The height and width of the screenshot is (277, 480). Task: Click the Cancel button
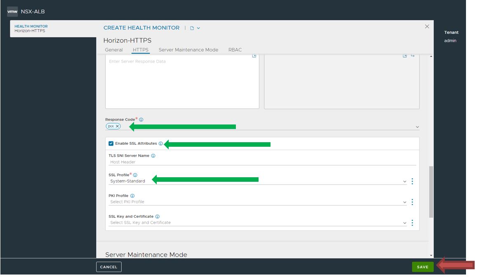pos(109,267)
